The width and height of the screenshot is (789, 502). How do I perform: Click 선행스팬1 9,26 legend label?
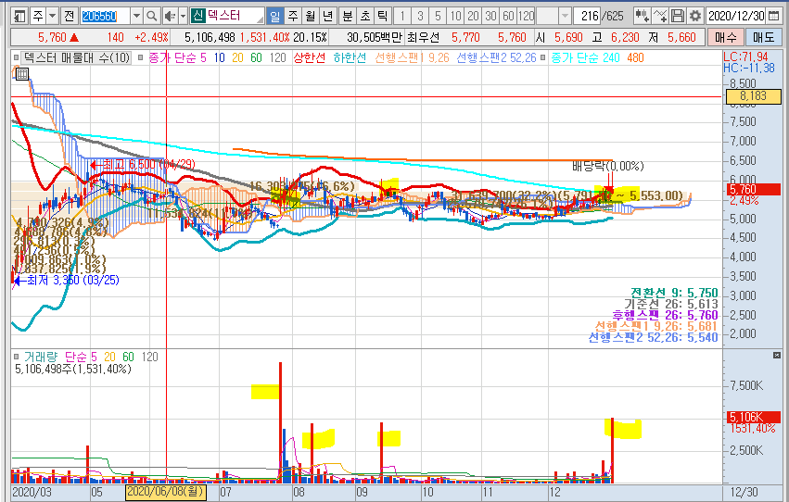pos(412,57)
